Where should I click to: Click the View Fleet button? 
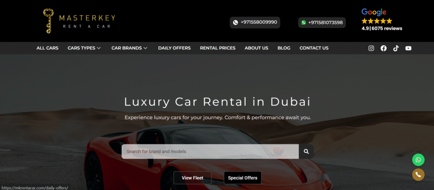[x=192, y=178]
